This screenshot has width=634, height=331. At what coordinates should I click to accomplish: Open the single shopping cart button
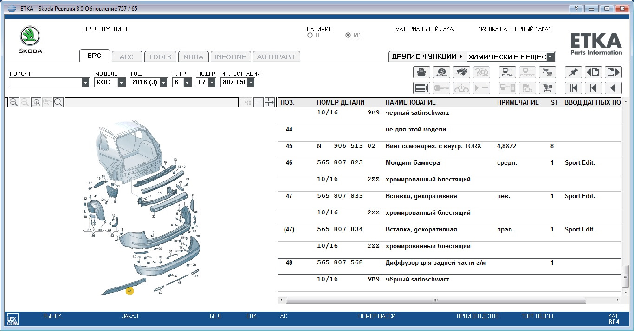547,88
